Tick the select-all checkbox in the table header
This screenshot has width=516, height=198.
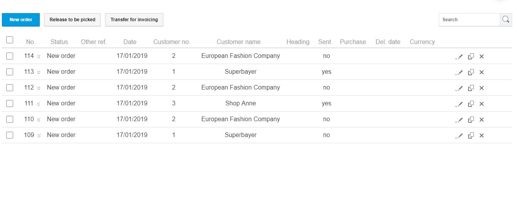point(10,40)
